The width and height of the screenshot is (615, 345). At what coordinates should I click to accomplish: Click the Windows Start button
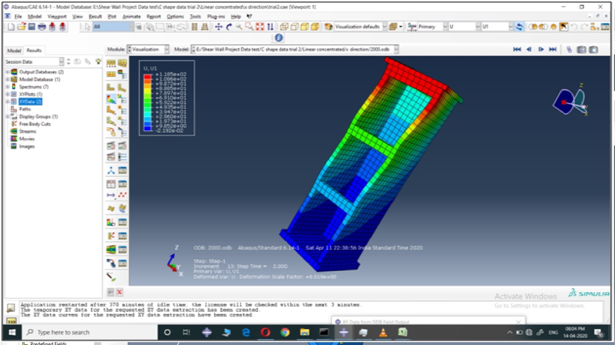pos(12,332)
